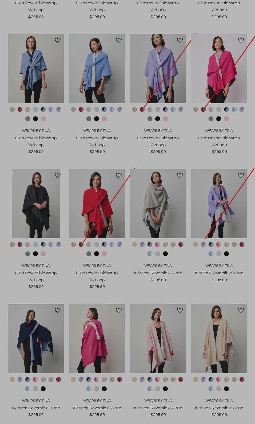Heart the purple Ellen wrap with loop
This screenshot has height=424, width=255.
pos(180,40)
